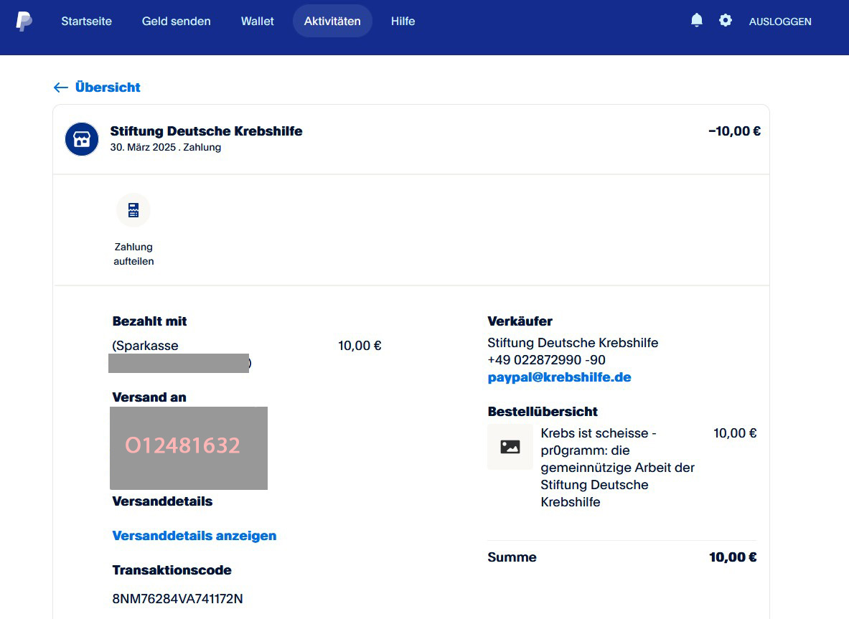
Task: Select the Aktivitäten tab
Action: click(x=332, y=22)
